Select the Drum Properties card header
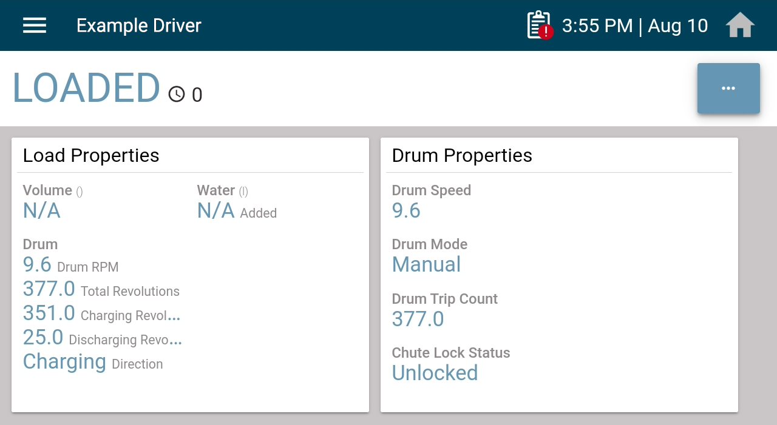Viewport: 777px width, 425px height. point(462,156)
